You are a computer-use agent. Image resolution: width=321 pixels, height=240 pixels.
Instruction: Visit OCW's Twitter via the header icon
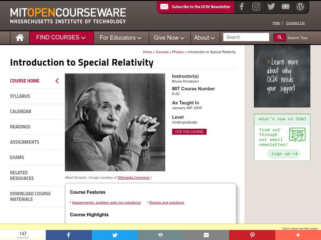tap(271, 6)
